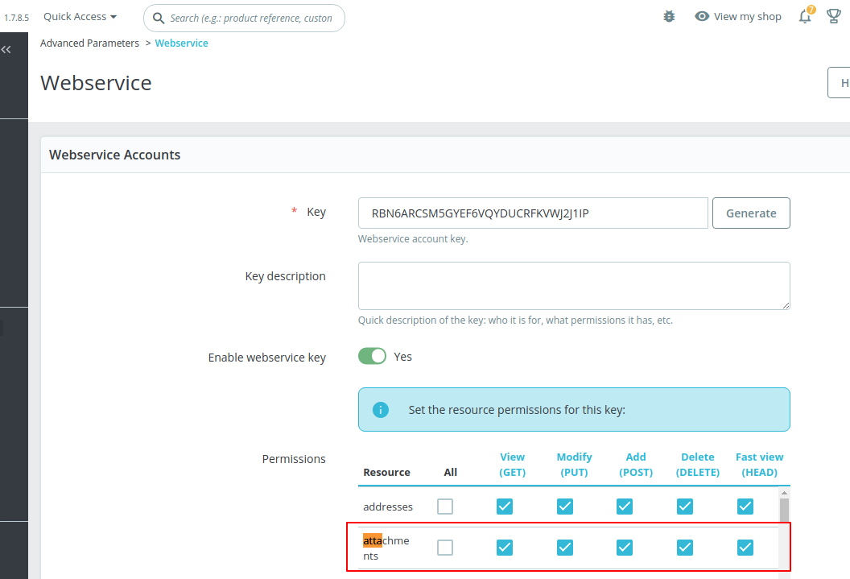
Task: Open the debug mode bug icon
Action: [668, 16]
